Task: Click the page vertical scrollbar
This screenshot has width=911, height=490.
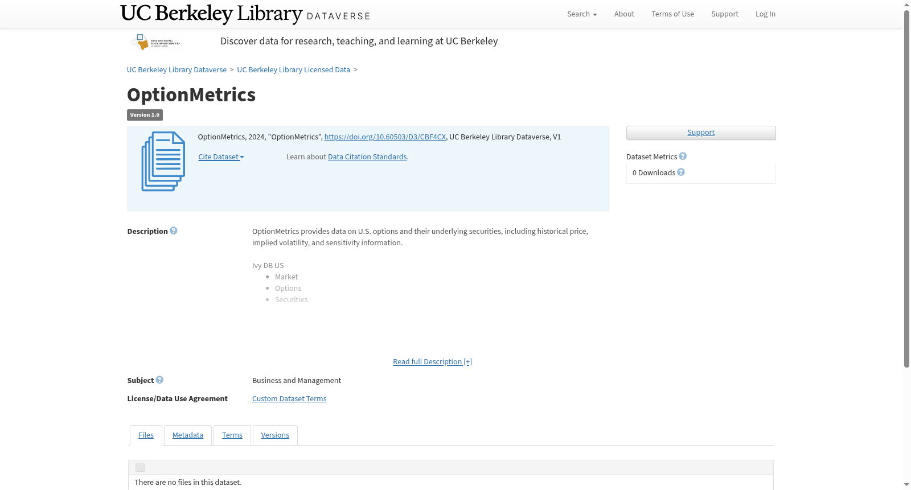Action: [906, 188]
